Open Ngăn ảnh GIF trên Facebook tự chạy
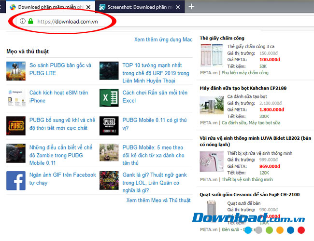Viewport: 314px width, 241px height. [x=62, y=179]
